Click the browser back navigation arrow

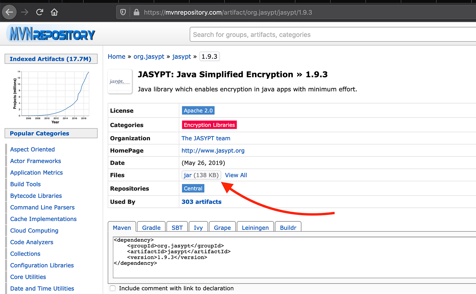(9, 12)
